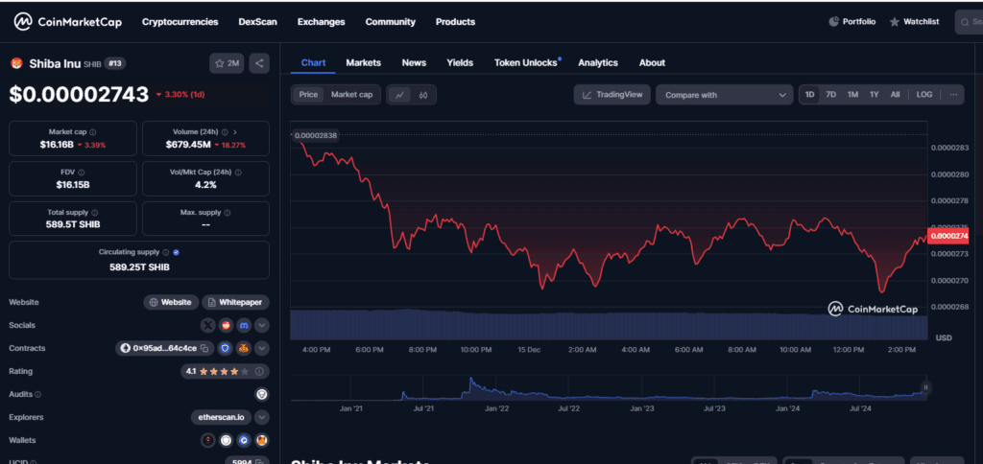Click the share icon next to 2M
The height and width of the screenshot is (464, 983).
tap(259, 63)
